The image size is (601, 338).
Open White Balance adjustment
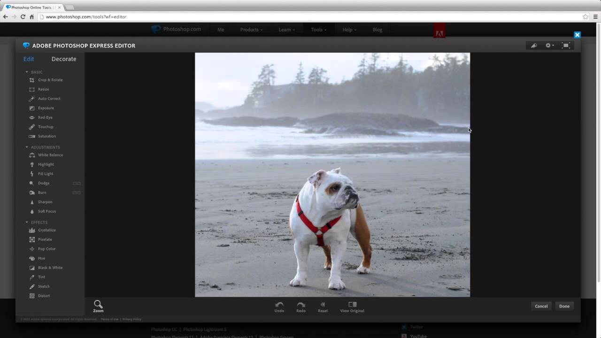46,155
